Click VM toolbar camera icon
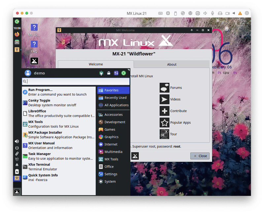The image size is (264, 213). [x=228, y=13]
